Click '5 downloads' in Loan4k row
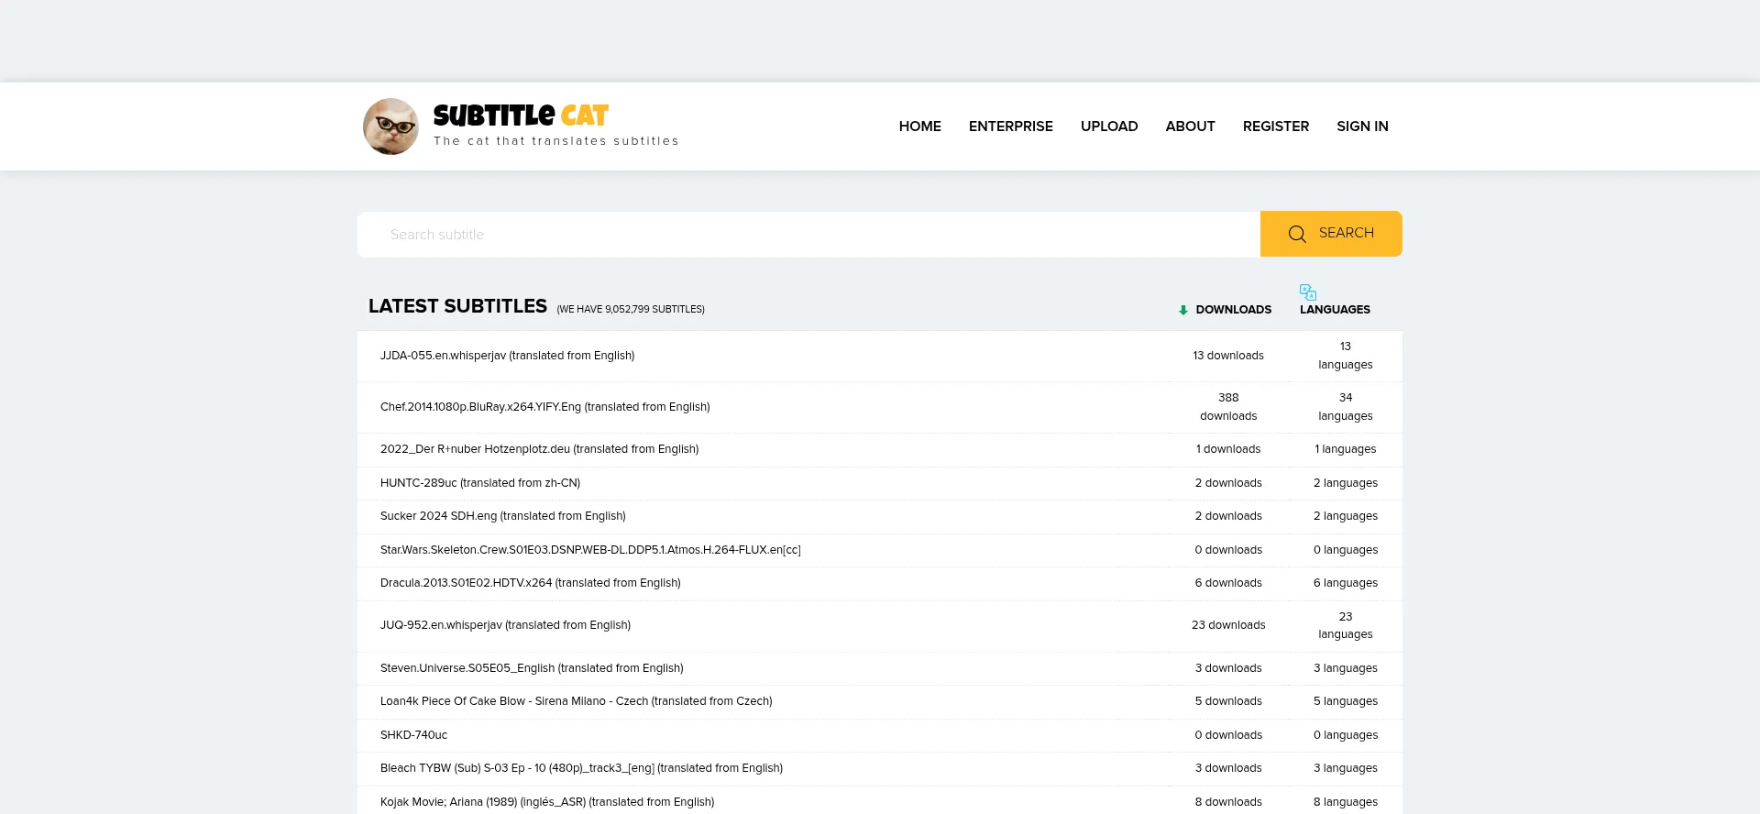This screenshot has width=1760, height=814. click(1228, 701)
